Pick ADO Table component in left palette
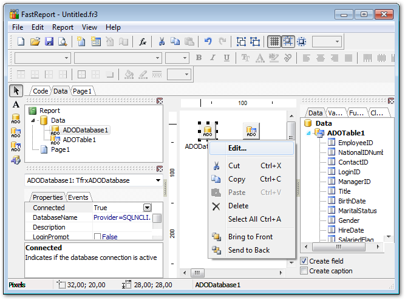Screen dimensions: 405x300 (x=16, y=132)
